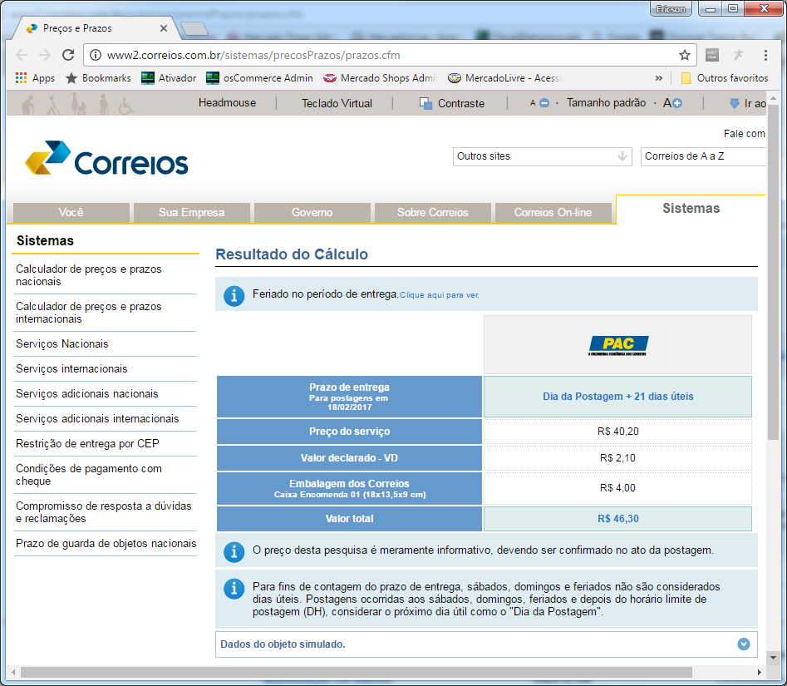
Task: Click the wheelchair accessibility icon
Action: pos(125,106)
